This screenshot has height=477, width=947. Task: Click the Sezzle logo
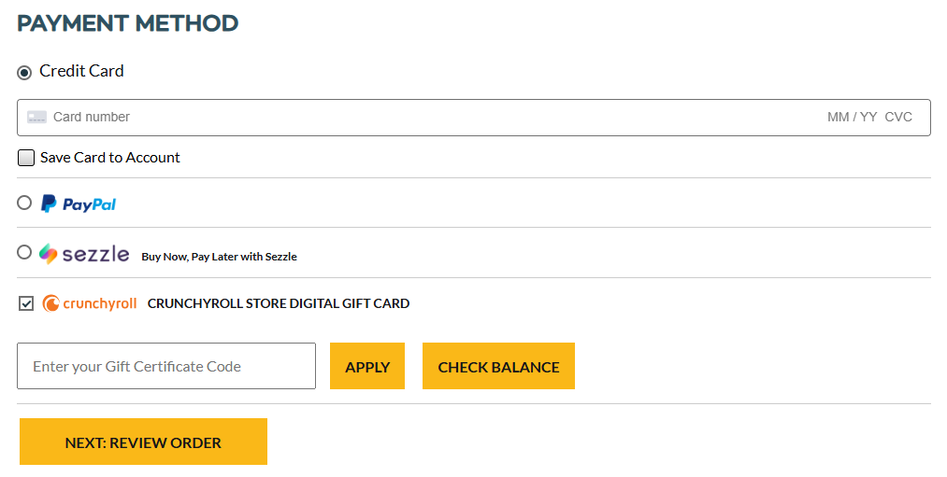tap(84, 253)
